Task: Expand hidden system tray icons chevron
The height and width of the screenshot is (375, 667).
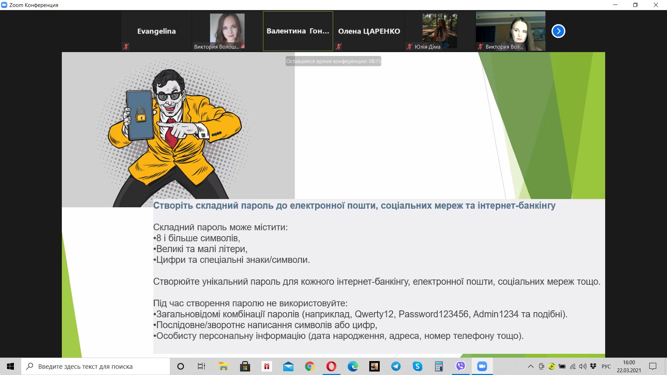Action: pos(530,366)
